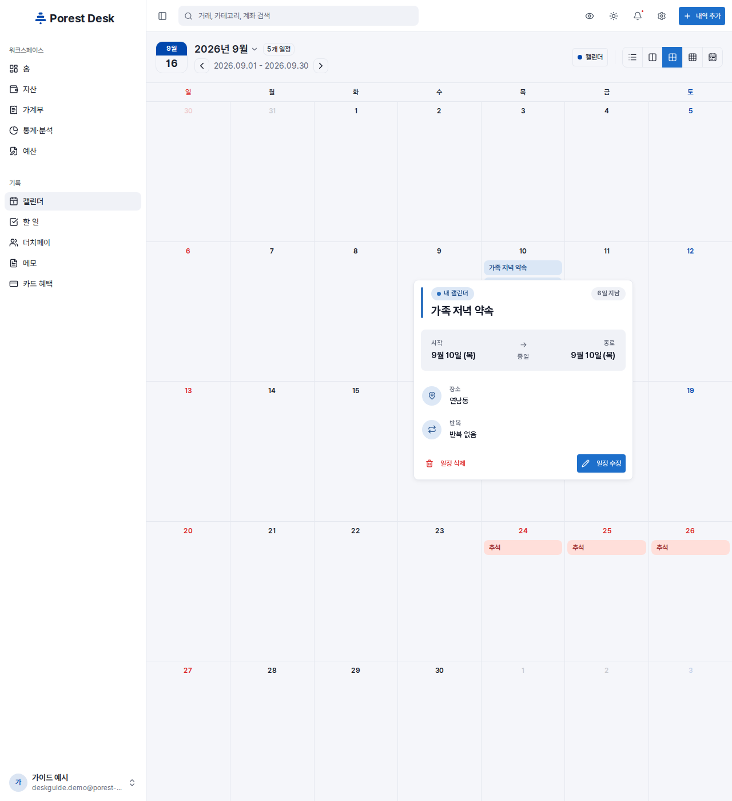The height and width of the screenshot is (801, 732).
Task: Open 홈 in the sidebar
Action: coord(73,69)
